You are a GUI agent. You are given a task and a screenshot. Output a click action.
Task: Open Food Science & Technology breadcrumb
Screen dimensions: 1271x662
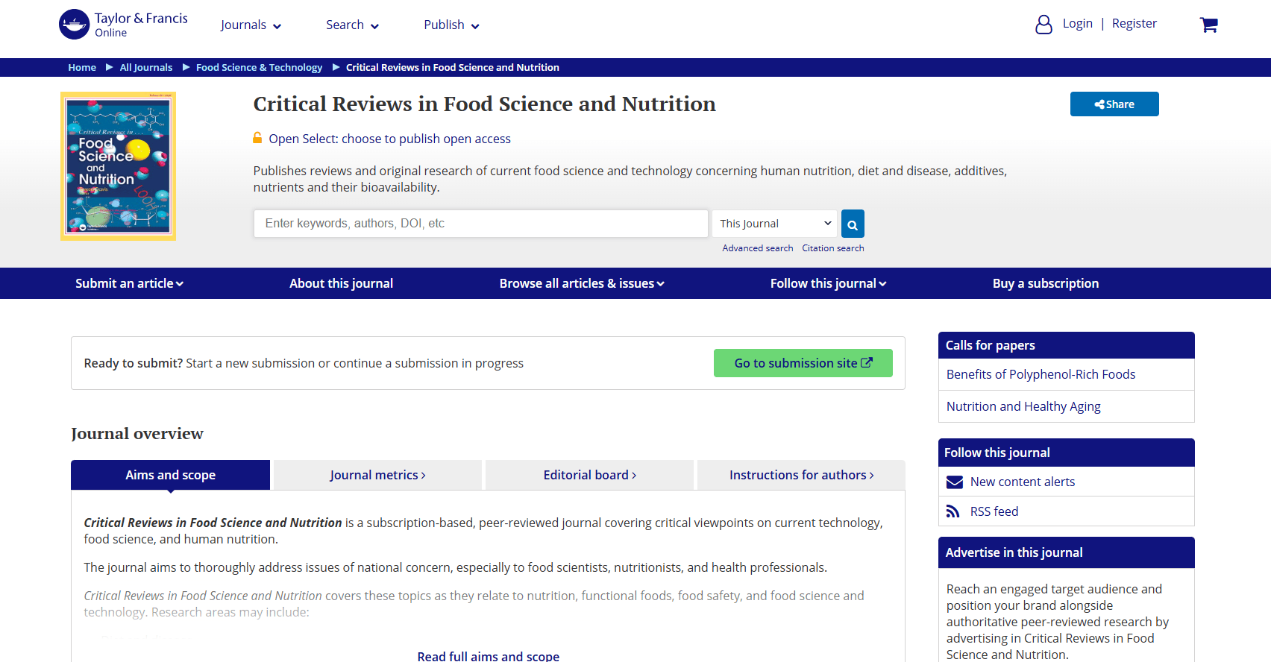(260, 67)
